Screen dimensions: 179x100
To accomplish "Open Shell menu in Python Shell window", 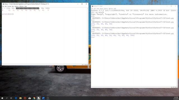I will [98, 9].
